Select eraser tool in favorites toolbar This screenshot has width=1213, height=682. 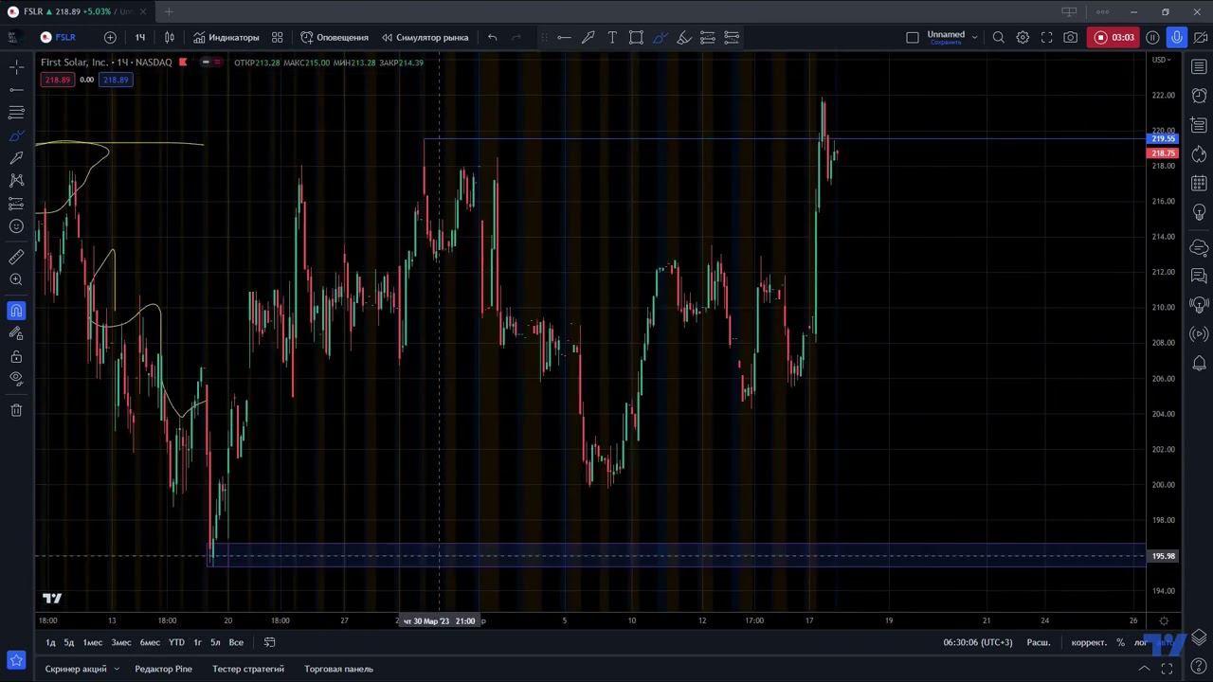click(x=684, y=37)
